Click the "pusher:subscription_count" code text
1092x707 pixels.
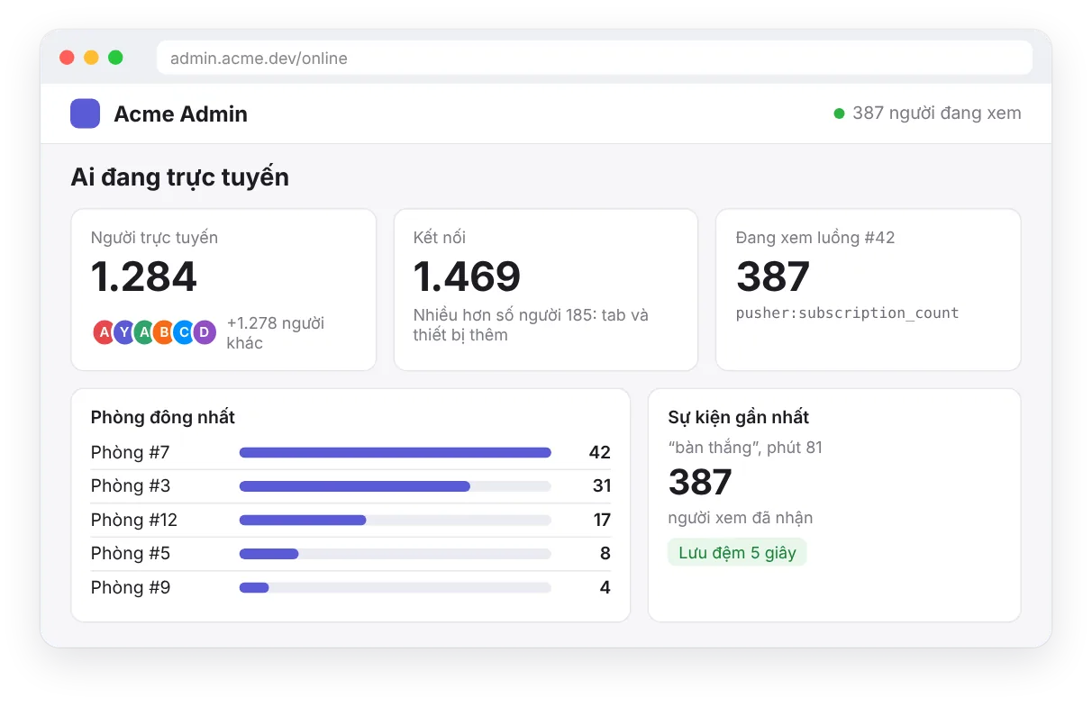(848, 313)
